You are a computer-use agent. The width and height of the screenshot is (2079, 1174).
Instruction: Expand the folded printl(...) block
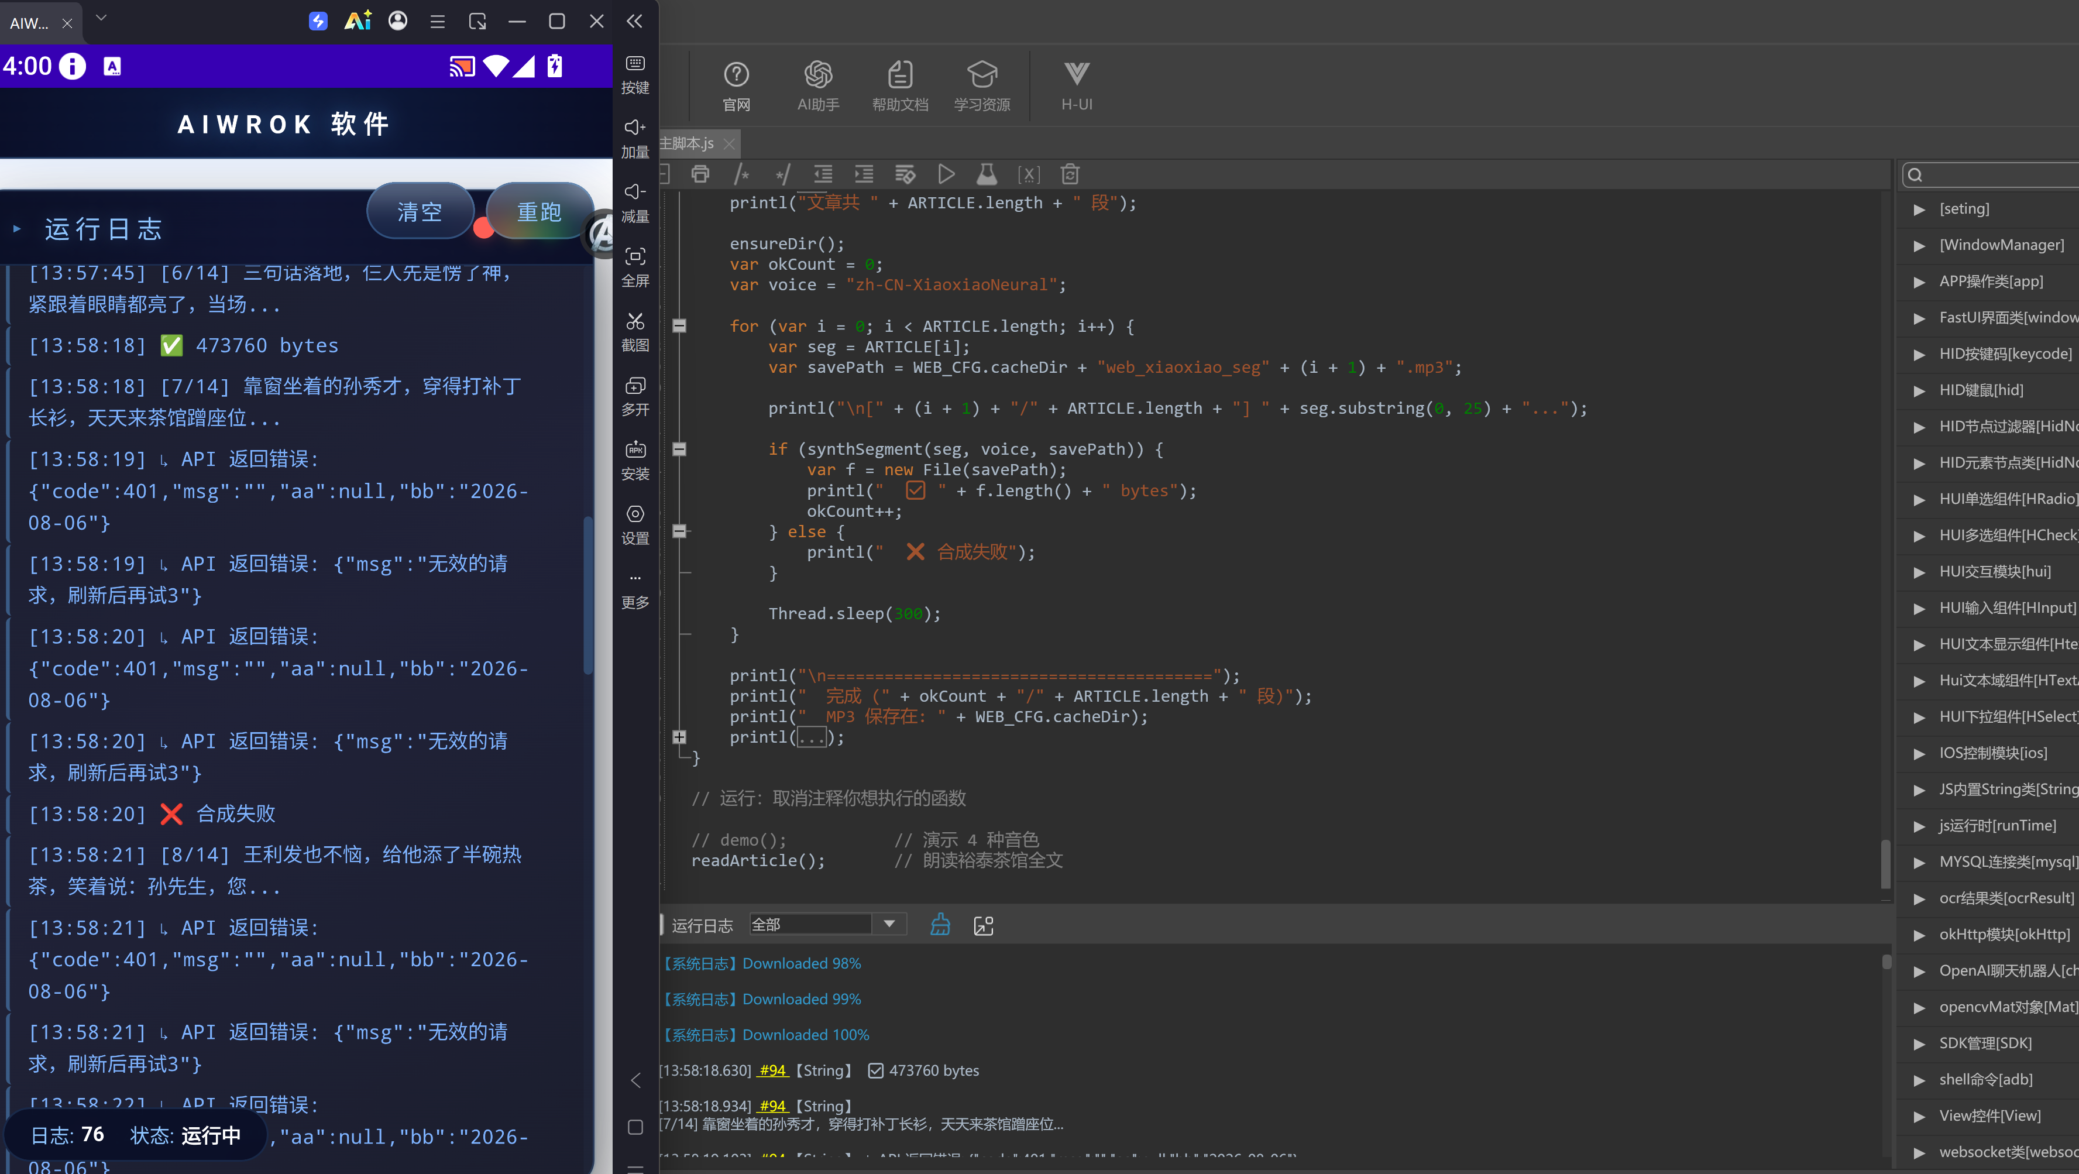click(x=679, y=737)
